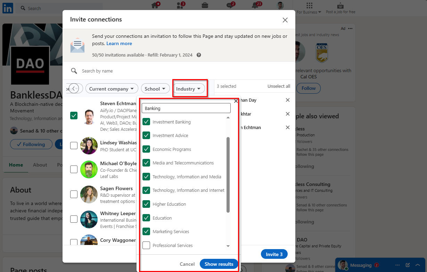Open Sagen Flowers's profile photo

[89, 194]
